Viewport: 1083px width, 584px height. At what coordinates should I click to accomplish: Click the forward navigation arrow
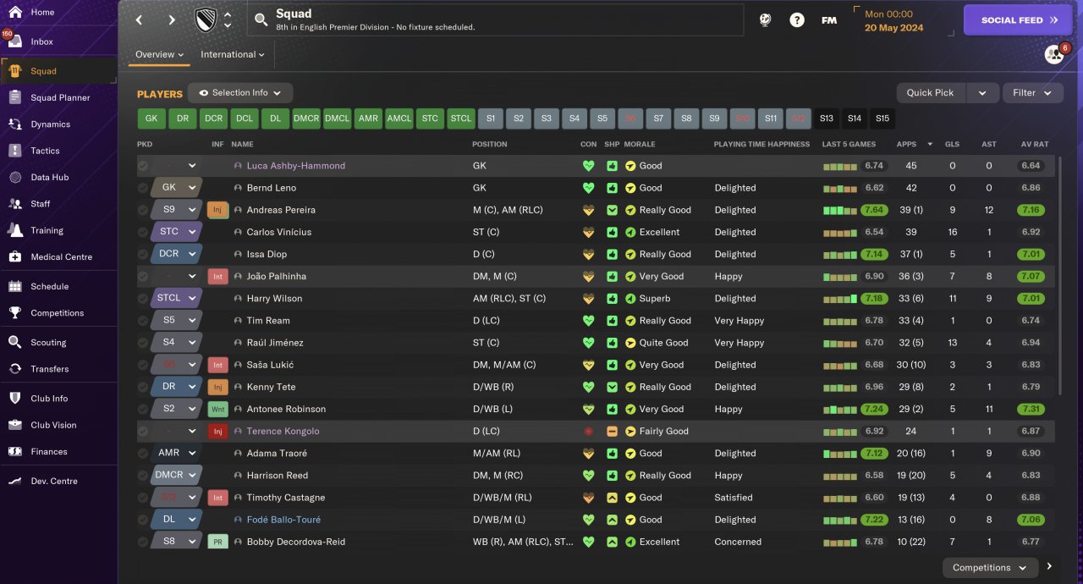[172, 19]
